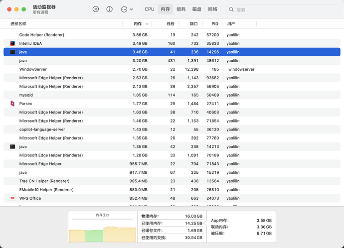Click terminal icon of java PID 14213
The image size is (344, 248).
[x=12, y=146]
